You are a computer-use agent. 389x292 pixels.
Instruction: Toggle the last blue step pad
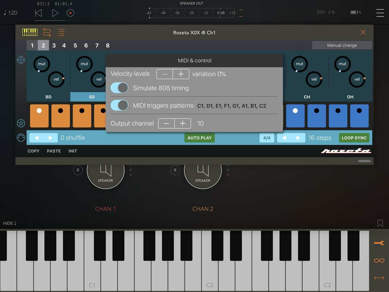point(360,116)
